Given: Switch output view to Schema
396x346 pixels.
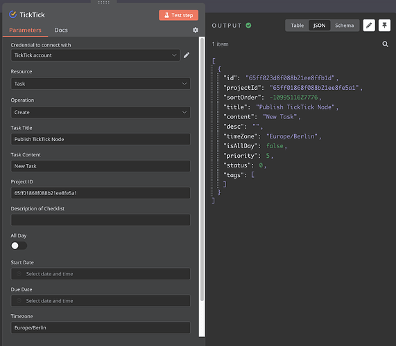Looking at the screenshot, I should (x=344, y=26).
